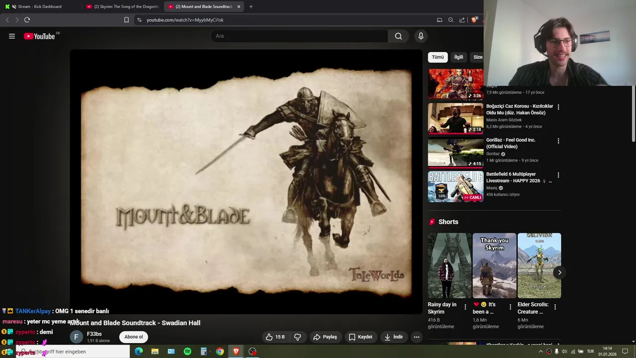
Task: Go to the YouTube home logo
Action: point(40,36)
